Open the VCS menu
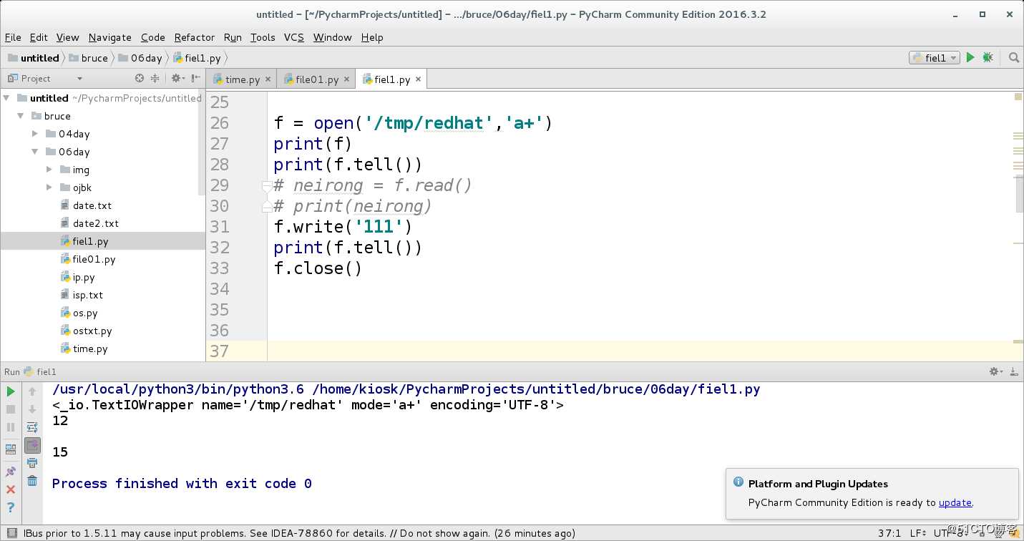 pyautogui.click(x=294, y=37)
